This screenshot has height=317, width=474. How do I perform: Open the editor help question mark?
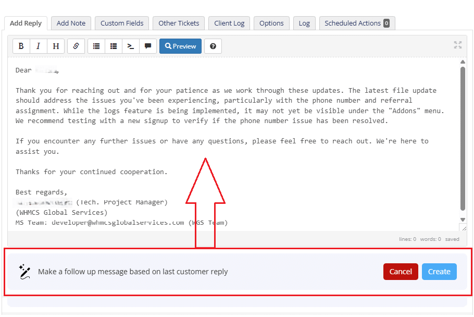[x=213, y=46]
